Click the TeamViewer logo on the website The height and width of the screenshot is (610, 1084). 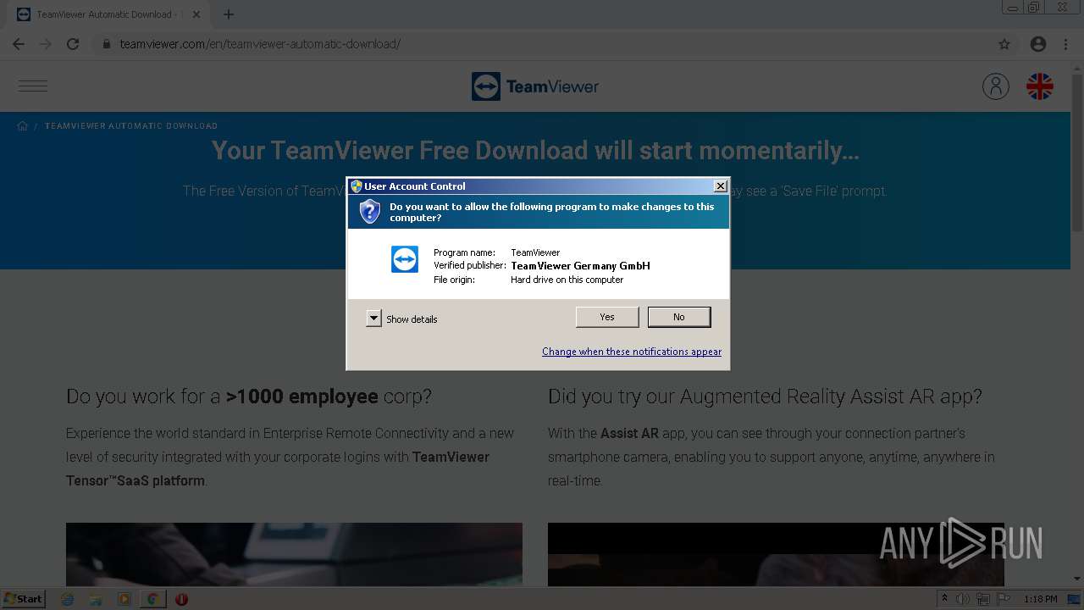point(535,86)
